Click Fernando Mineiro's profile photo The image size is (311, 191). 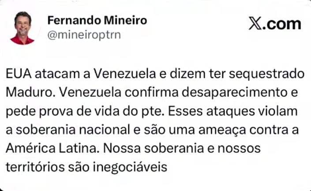(22, 28)
